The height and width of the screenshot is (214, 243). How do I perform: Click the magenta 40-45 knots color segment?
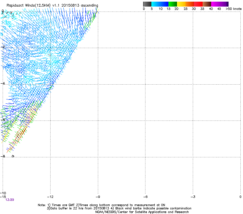(215, 4)
